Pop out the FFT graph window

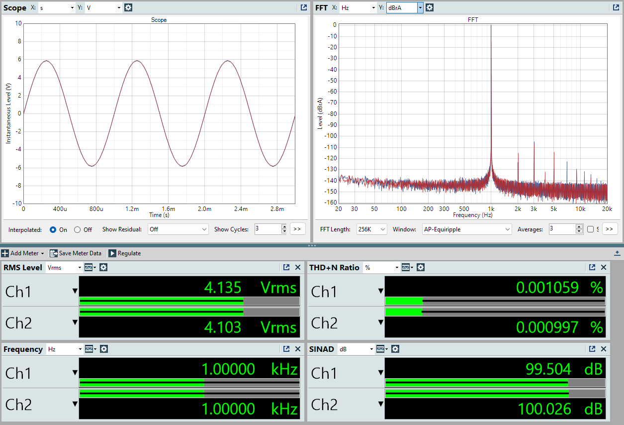(617, 7)
